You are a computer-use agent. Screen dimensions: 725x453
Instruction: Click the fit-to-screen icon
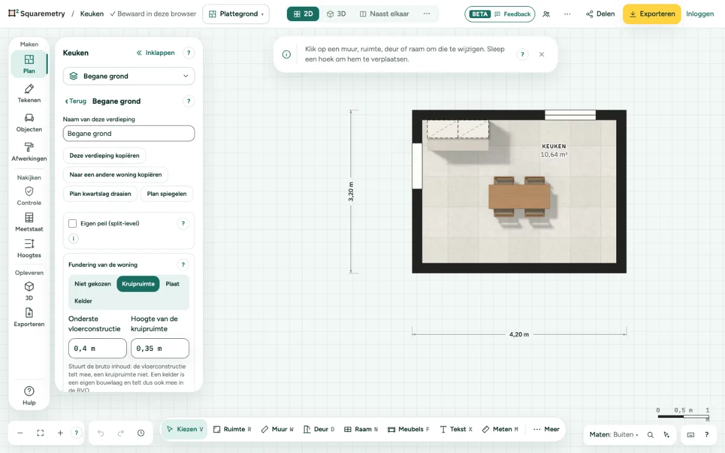(40, 433)
